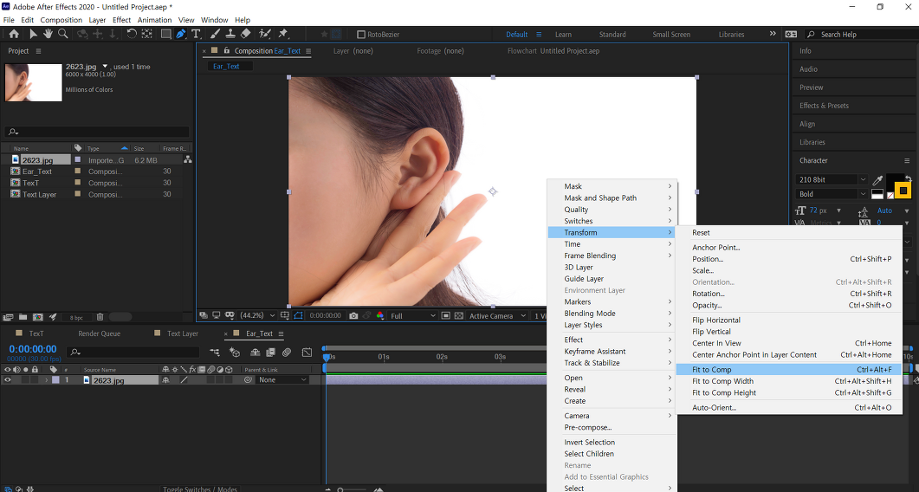
Task: Click the timeline current time 0:00:00:00
Action: click(x=33, y=349)
